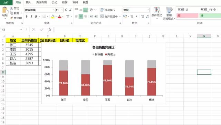Click the Cut scissors icon
The height and width of the screenshot is (125, 221).
tap(11, 8)
